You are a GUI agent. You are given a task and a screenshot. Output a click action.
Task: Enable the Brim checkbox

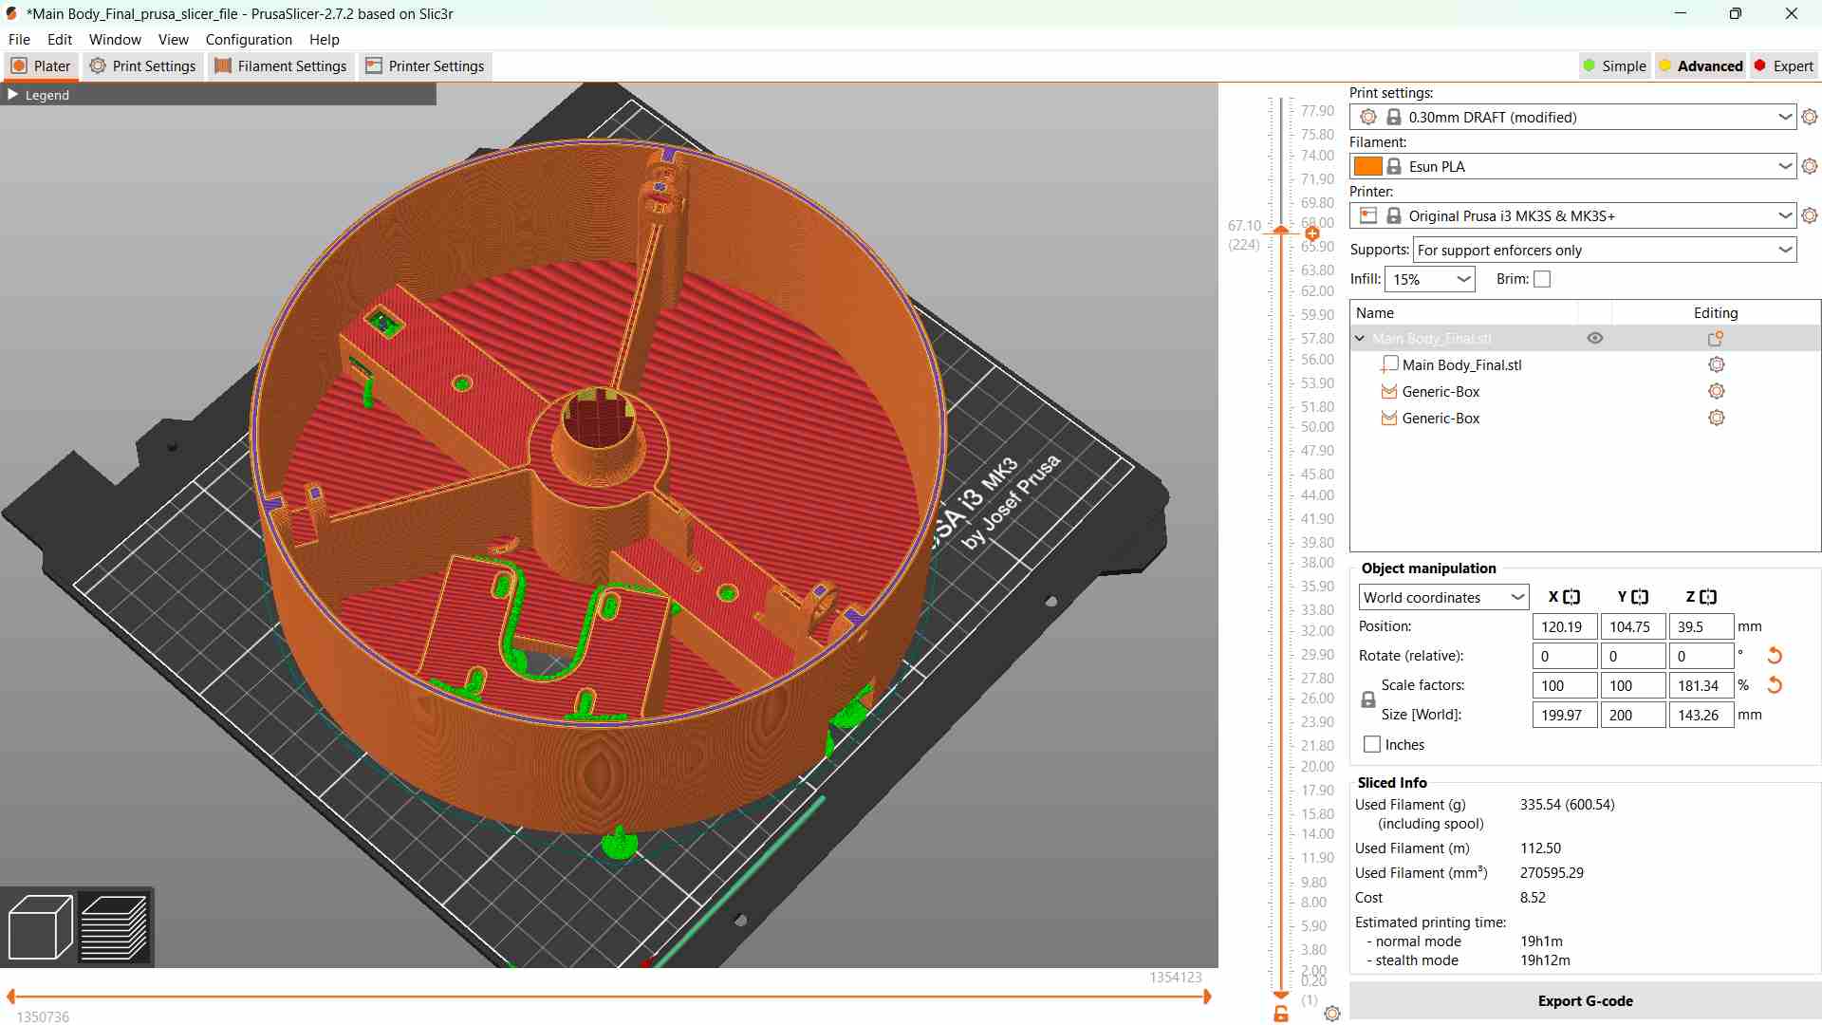1542,279
